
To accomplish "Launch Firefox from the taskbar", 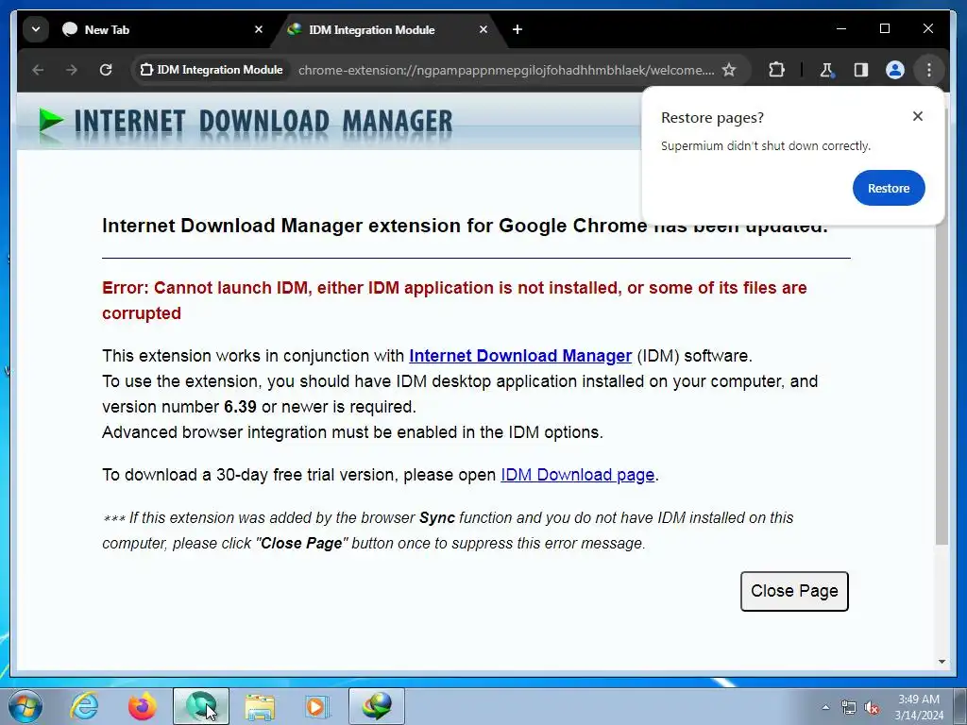I will pos(142,706).
